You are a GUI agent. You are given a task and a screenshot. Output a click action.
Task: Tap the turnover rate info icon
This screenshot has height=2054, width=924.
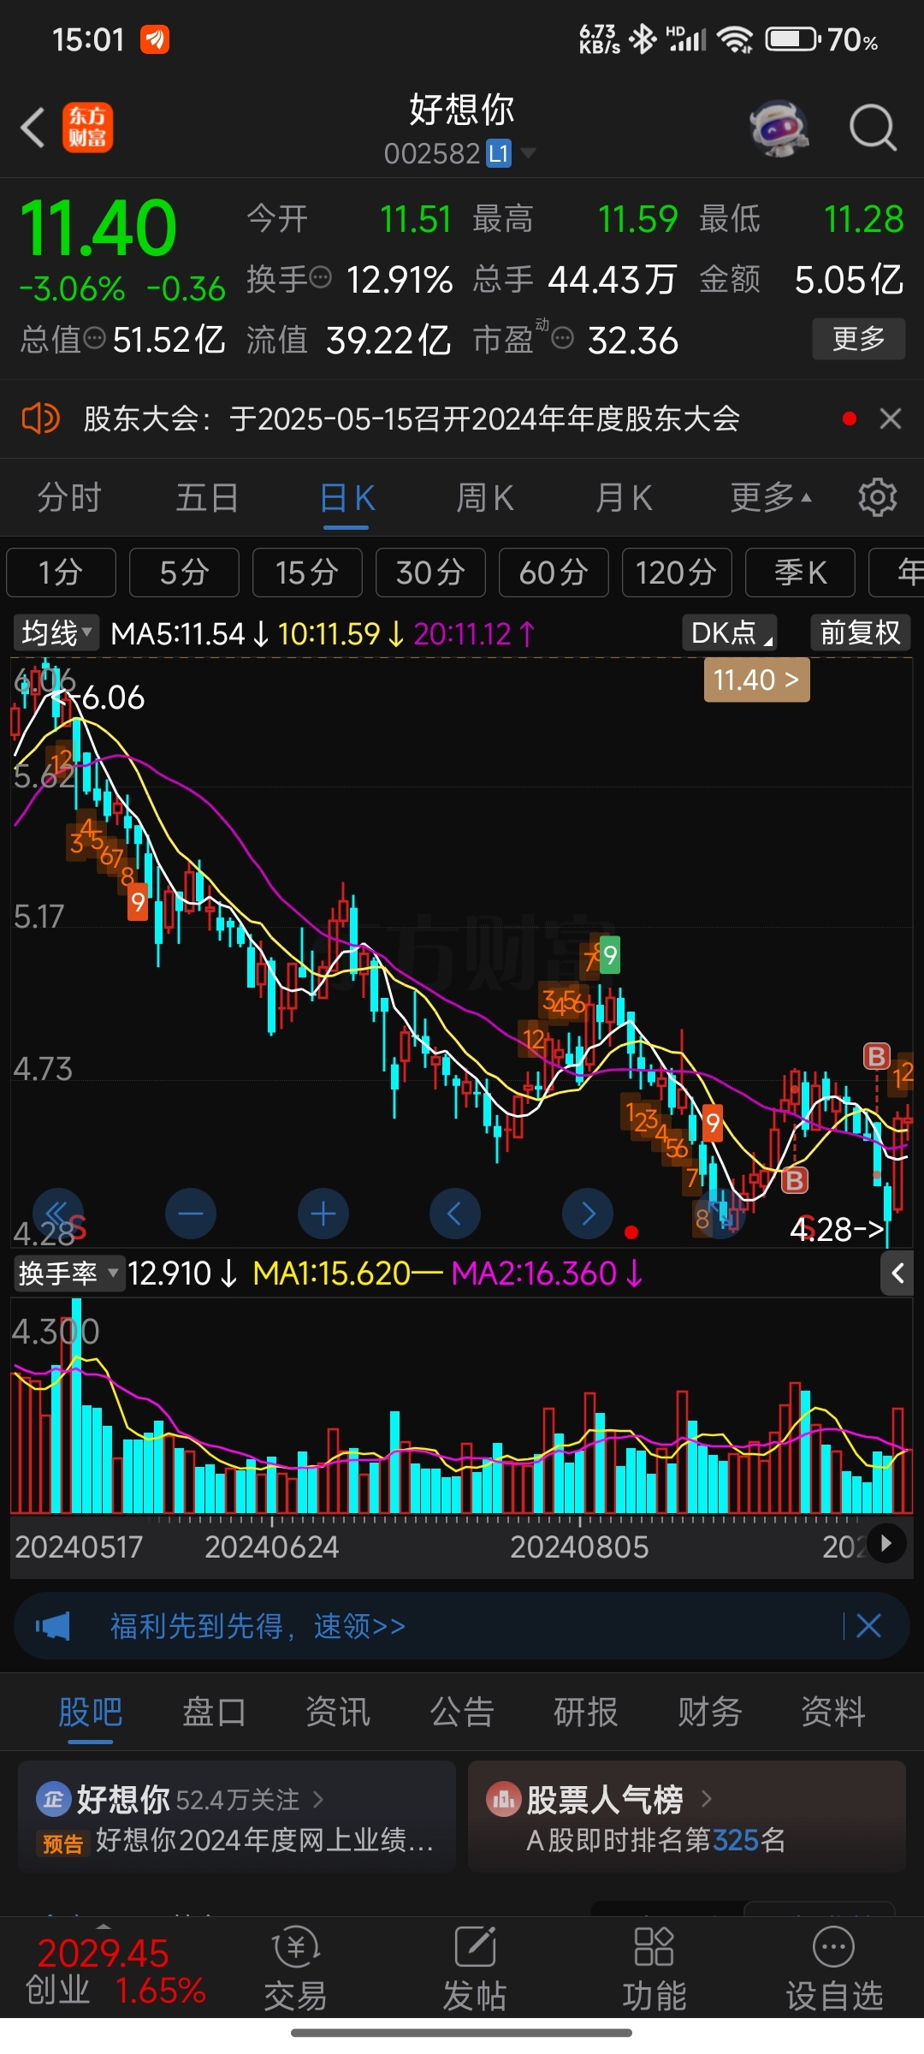pyautogui.click(x=320, y=277)
